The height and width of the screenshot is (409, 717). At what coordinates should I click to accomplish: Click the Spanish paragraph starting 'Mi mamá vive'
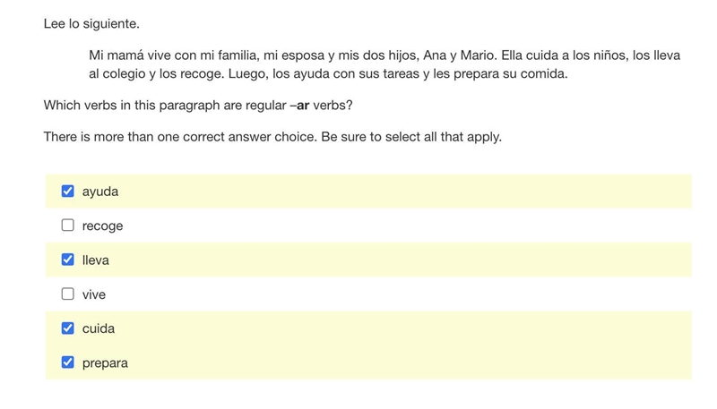coord(384,64)
